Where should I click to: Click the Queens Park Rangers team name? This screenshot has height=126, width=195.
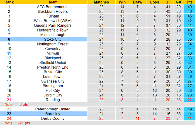pos(53,25)
